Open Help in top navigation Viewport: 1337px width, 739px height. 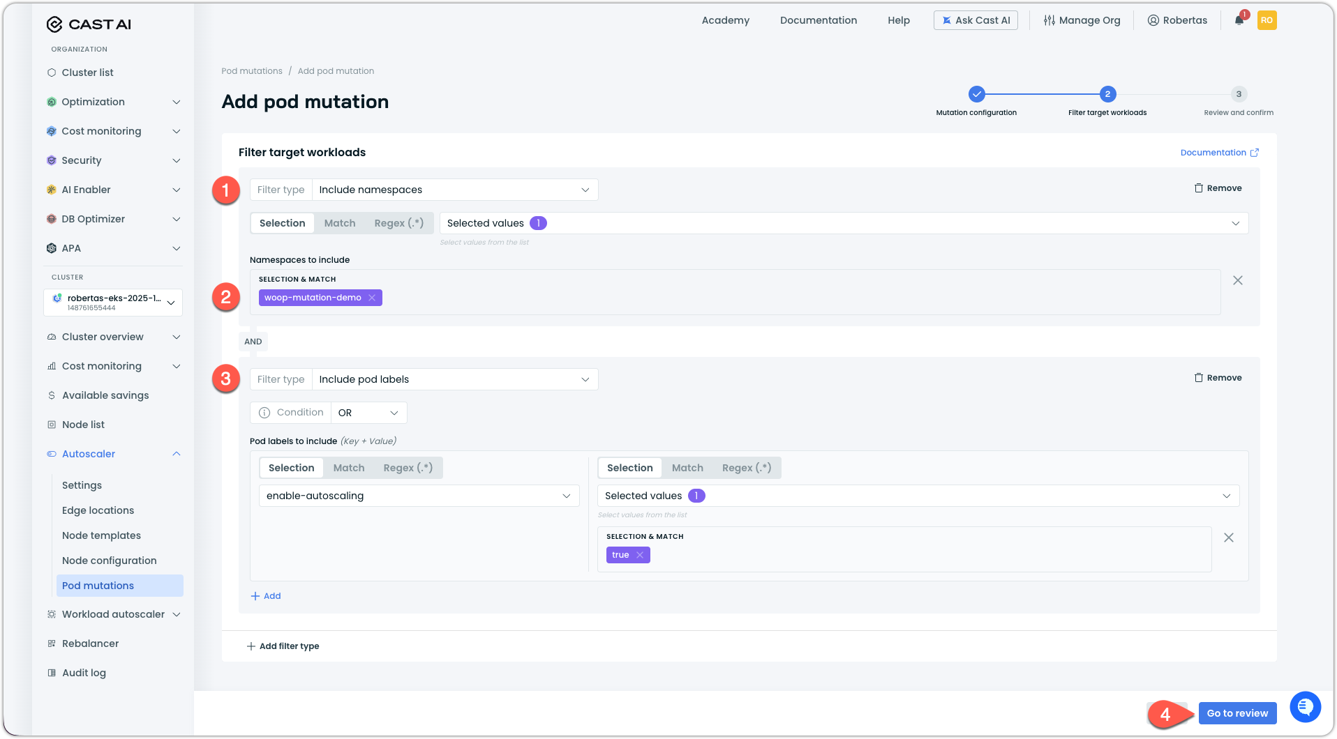[x=899, y=20]
